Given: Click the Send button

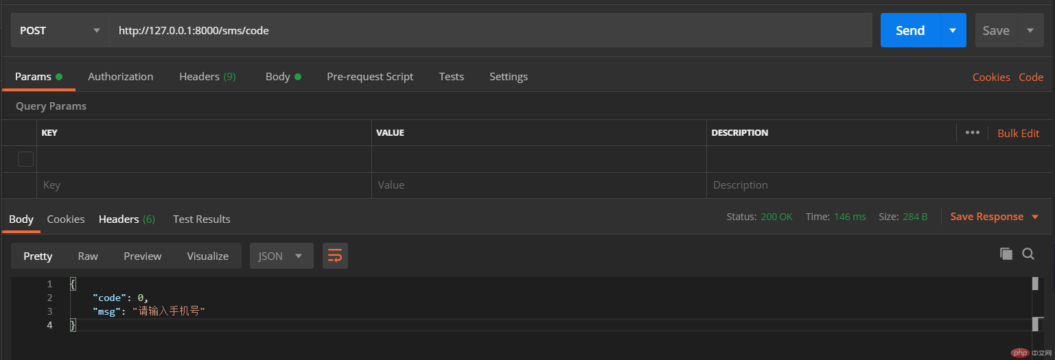Looking at the screenshot, I should (910, 30).
